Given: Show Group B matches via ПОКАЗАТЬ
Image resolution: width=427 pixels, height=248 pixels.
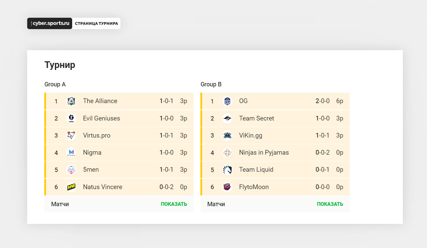Looking at the screenshot, I should coord(330,204).
